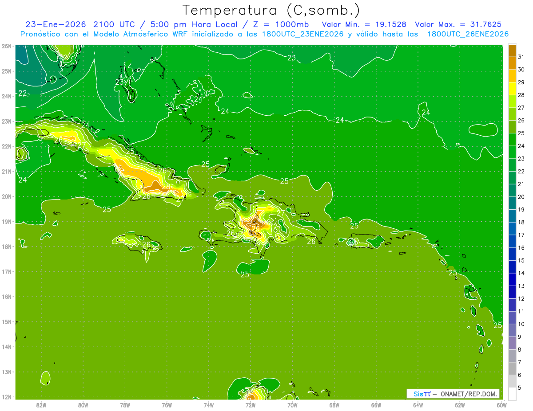
Task: Click the 26N latitude axis label
Action: [7, 46]
